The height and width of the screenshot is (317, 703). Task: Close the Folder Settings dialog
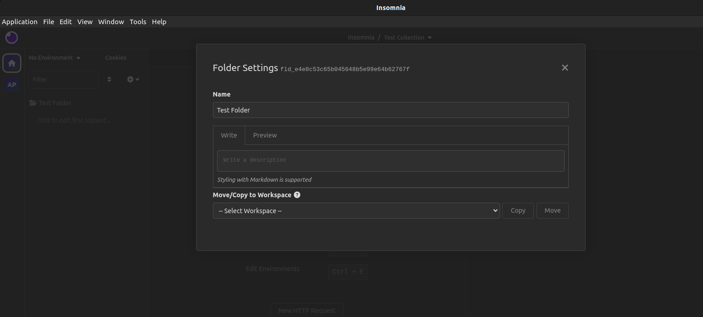(x=565, y=68)
